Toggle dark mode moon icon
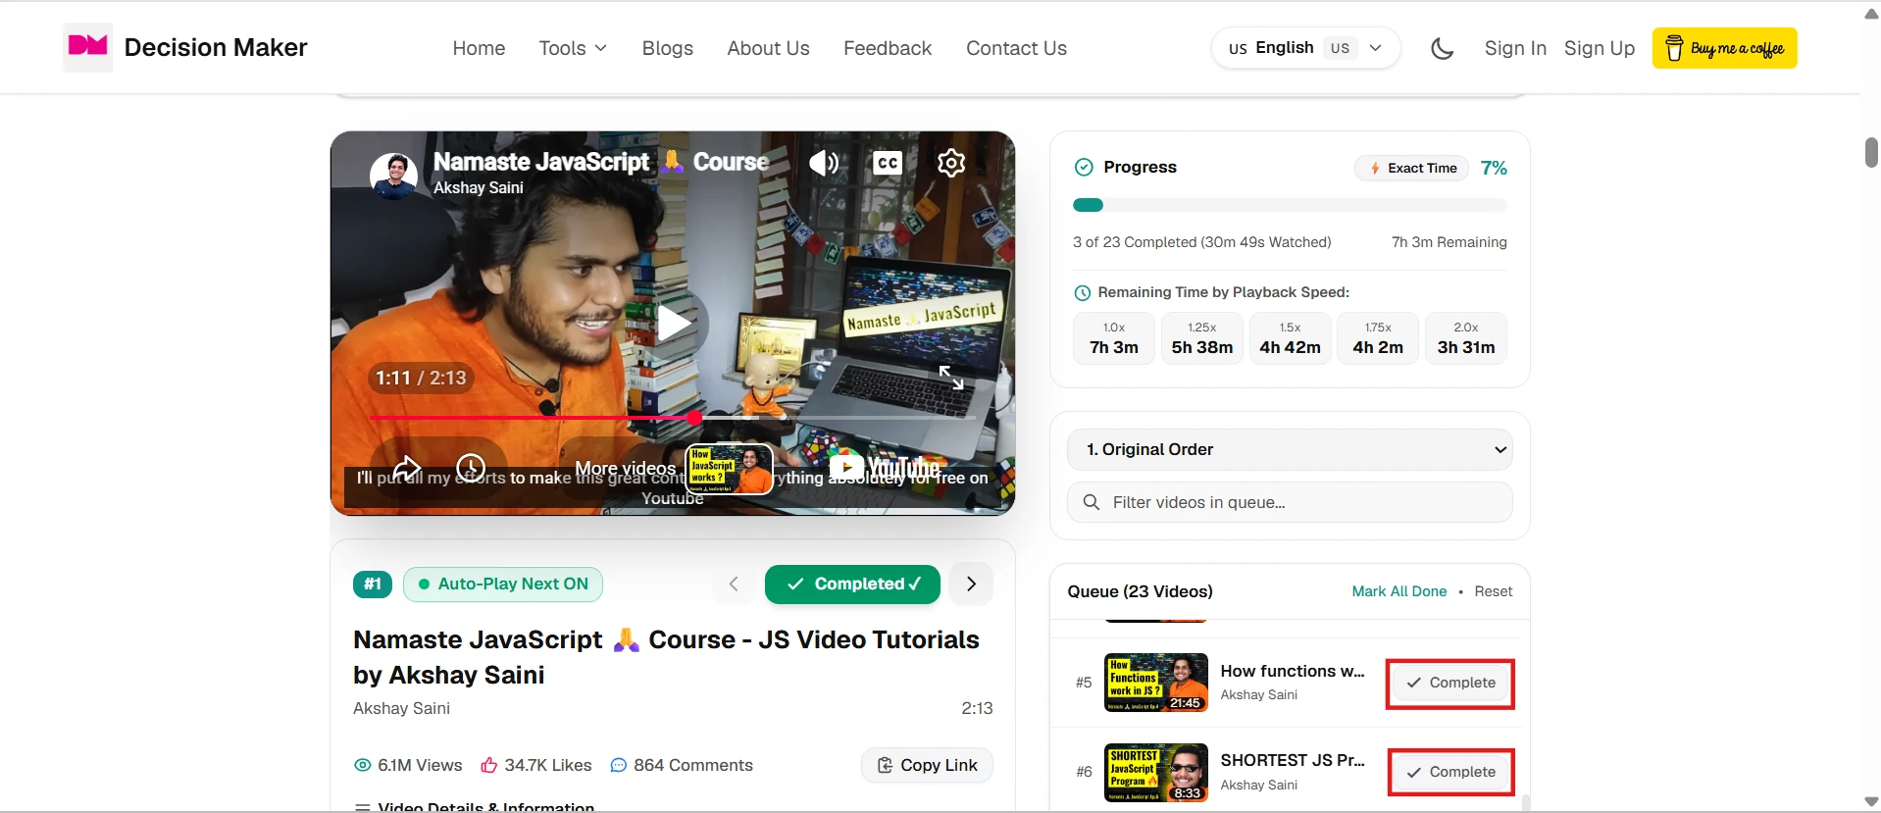 tap(1442, 48)
